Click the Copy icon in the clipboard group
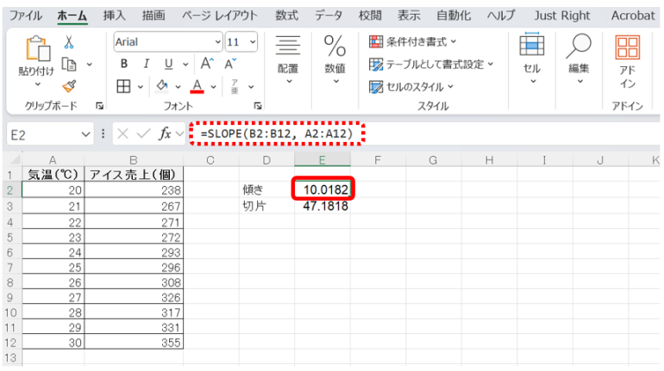This screenshot has height=371, width=664. click(69, 65)
